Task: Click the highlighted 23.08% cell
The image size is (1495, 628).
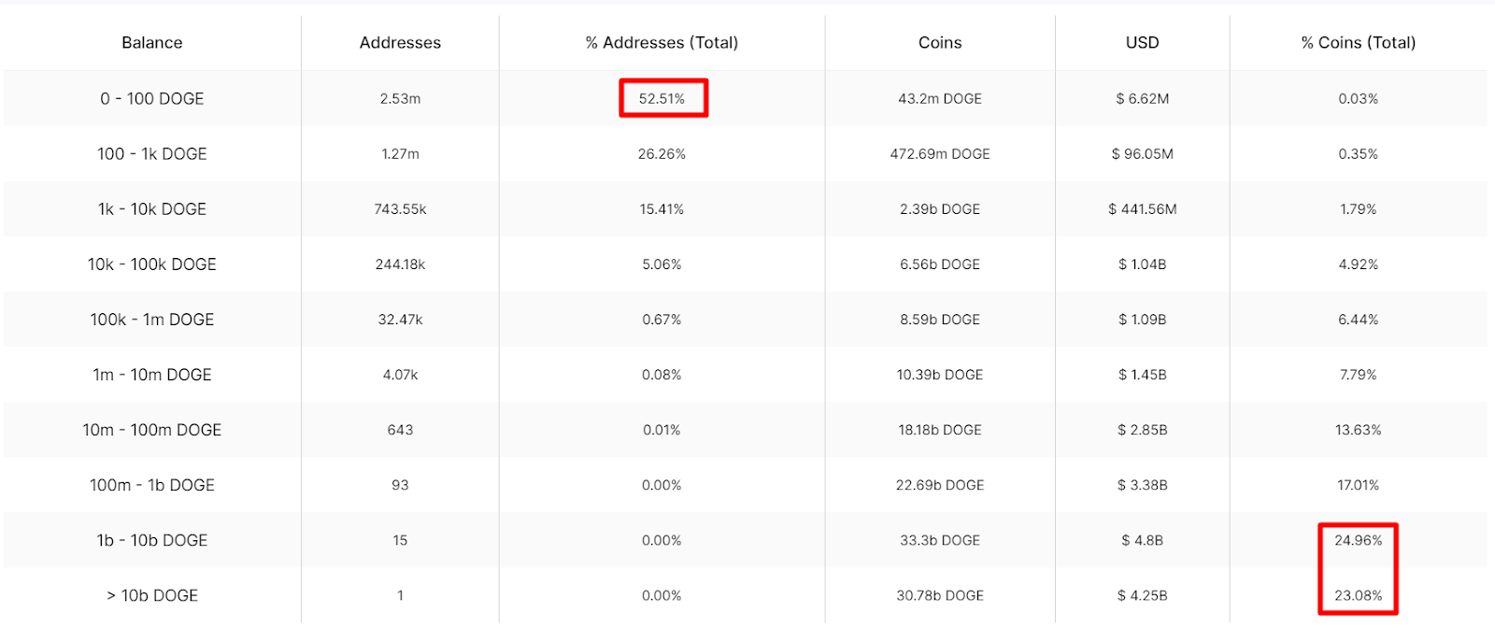Action: [1358, 595]
